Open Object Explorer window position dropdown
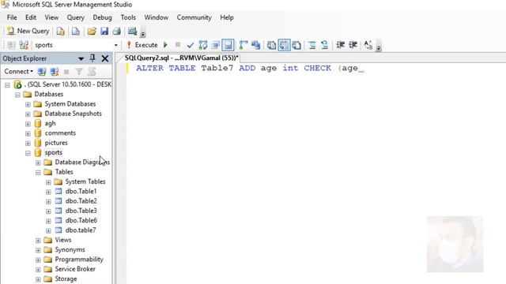Screen dimensions: 506x284 (81, 58)
